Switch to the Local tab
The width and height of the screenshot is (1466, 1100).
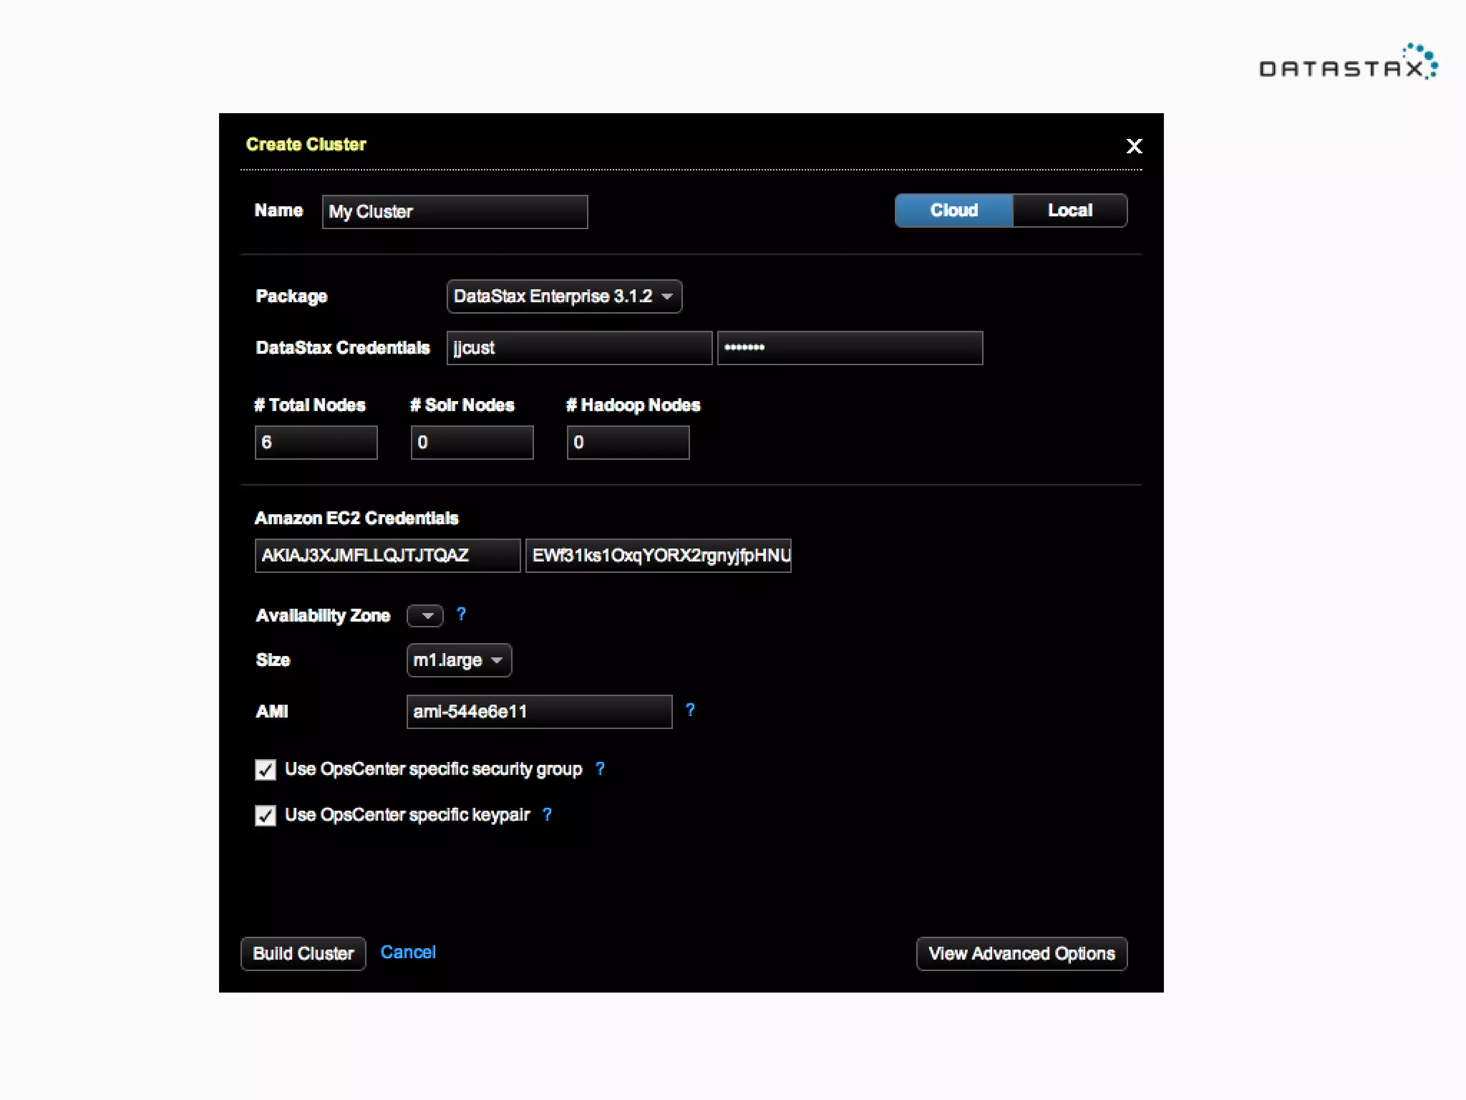coord(1069,211)
